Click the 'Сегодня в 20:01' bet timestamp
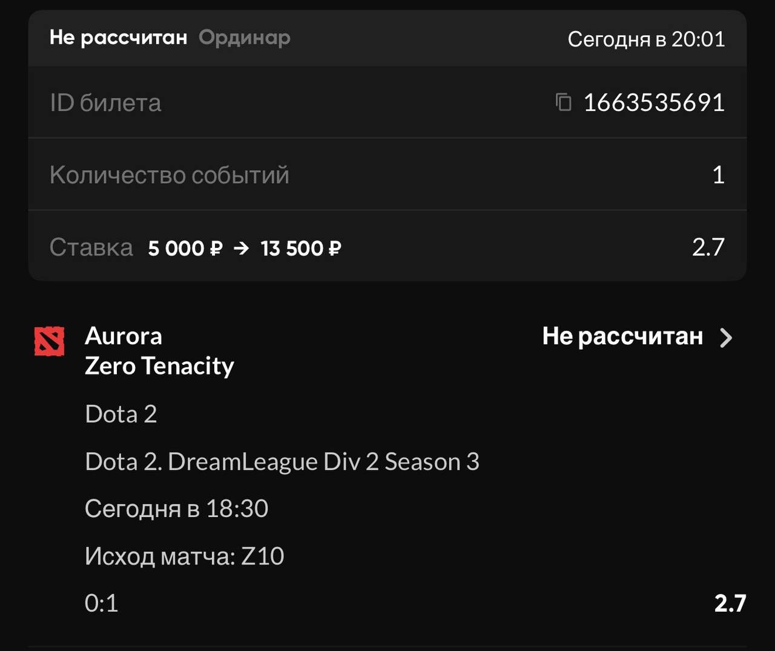The width and height of the screenshot is (775, 651). pyautogui.click(x=646, y=39)
